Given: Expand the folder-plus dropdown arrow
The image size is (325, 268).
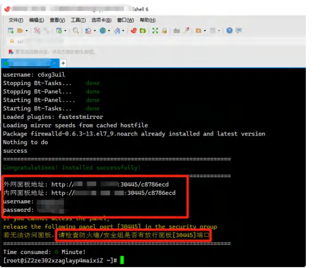Looking at the screenshot, I should (205, 31).
